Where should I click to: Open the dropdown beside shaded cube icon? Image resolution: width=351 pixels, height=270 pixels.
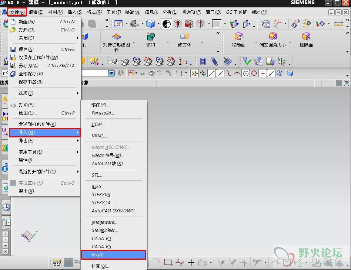coord(158,23)
